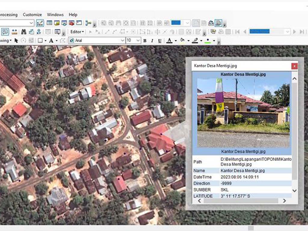Open the Windows menu
The image size is (308, 231).
click(x=55, y=14)
